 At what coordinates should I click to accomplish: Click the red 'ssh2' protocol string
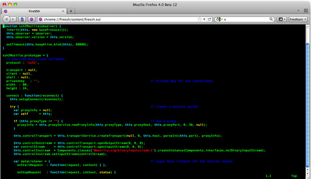pos(32,63)
